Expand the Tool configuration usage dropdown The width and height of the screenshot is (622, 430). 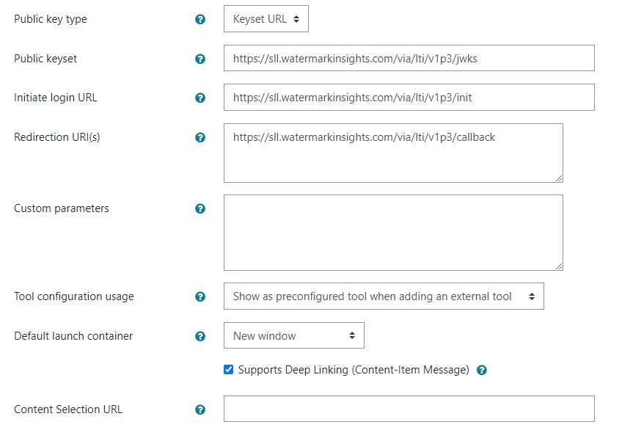(x=384, y=296)
